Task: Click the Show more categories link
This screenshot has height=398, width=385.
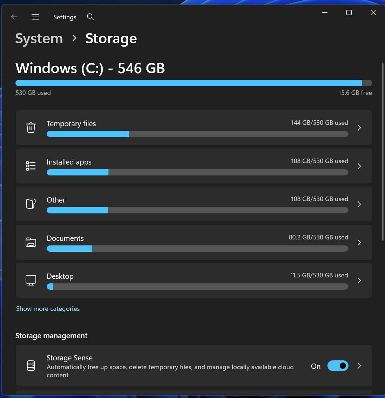Action: click(x=48, y=308)
